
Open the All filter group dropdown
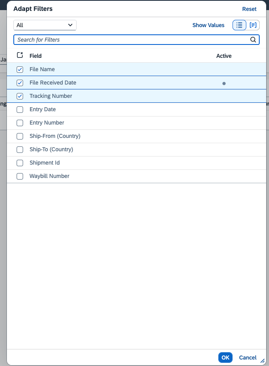coord(45,25)
